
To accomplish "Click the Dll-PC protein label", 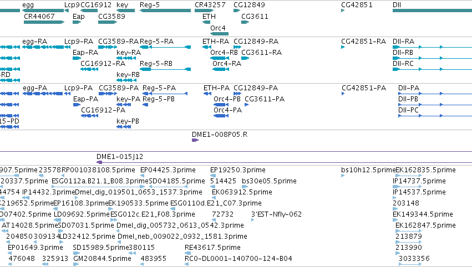I will [408, 110].
